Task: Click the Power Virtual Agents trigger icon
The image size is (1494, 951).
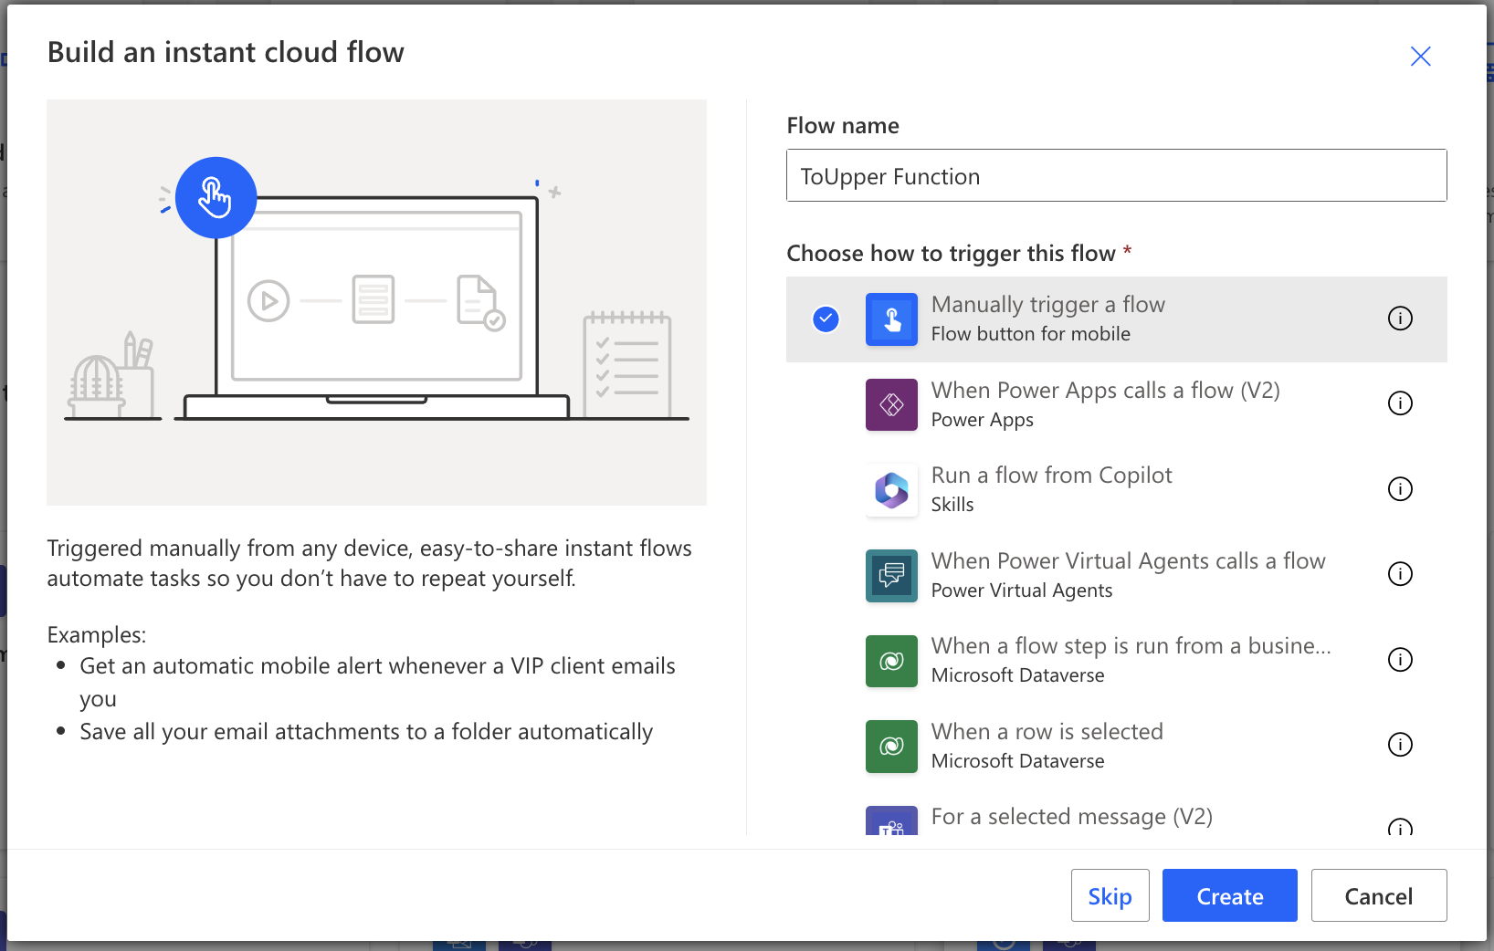Action: click(891, 575)
